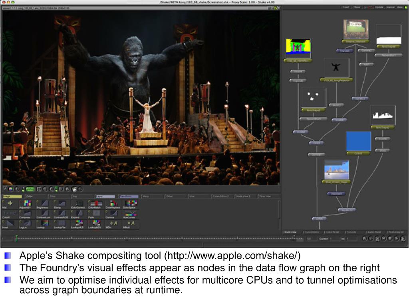The image size is (409, 306).
Task: Switch to Node View 2 tab
Action: pyautogui.click(x=245, y=196)
